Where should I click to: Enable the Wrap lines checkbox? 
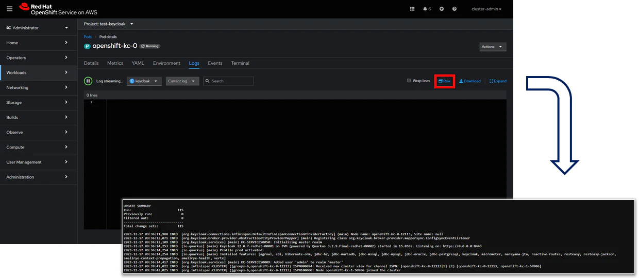pos(409,81)
